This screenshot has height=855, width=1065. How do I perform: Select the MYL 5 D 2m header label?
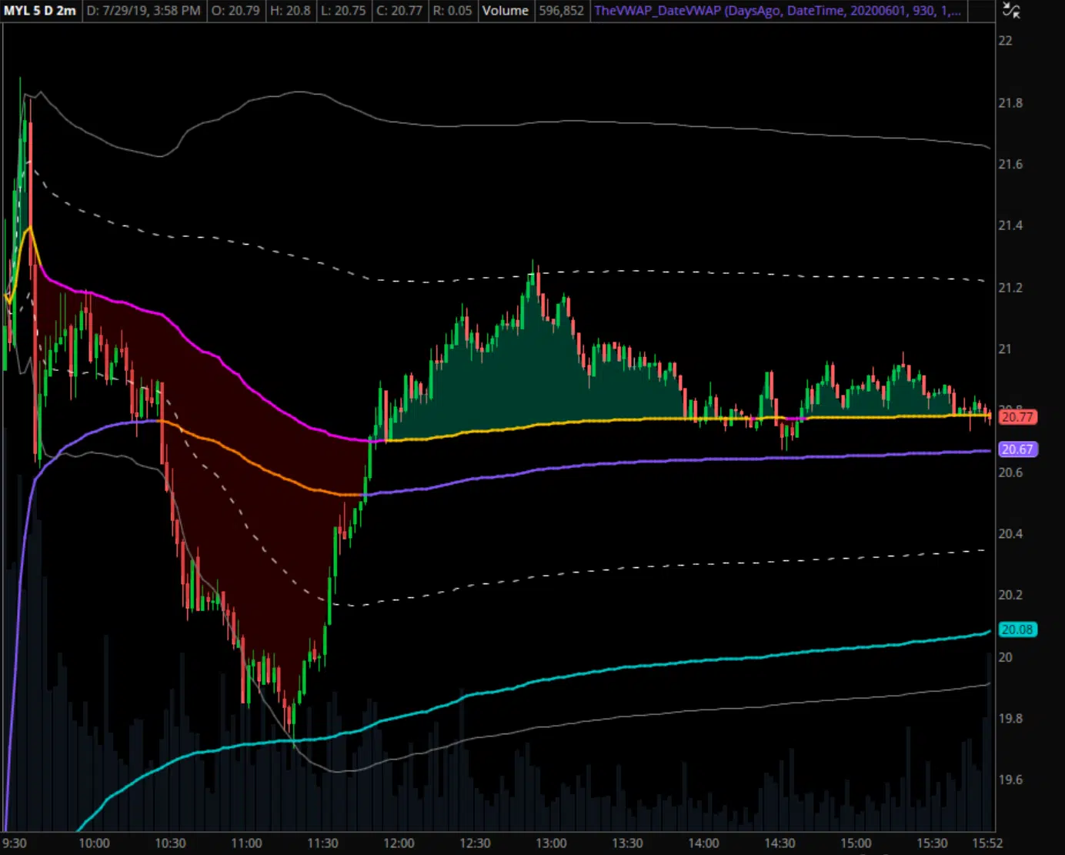point(40,11)
